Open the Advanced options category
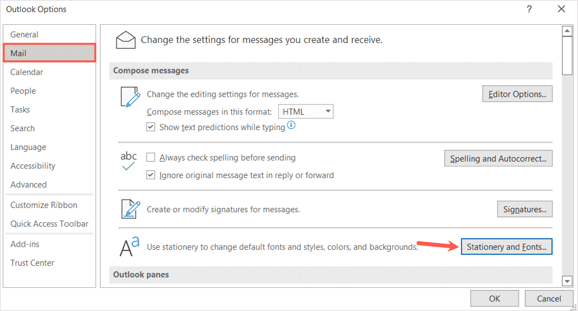578x311 pixels. (28, 184)
